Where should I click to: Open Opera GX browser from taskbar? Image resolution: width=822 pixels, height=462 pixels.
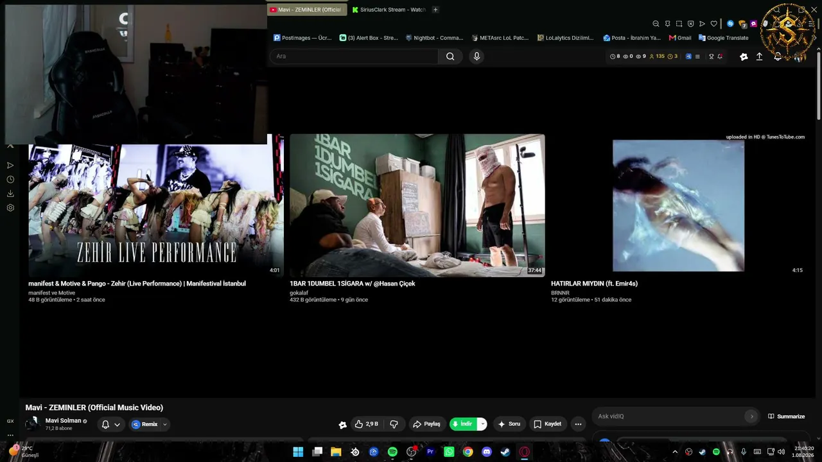pos(525,452)
